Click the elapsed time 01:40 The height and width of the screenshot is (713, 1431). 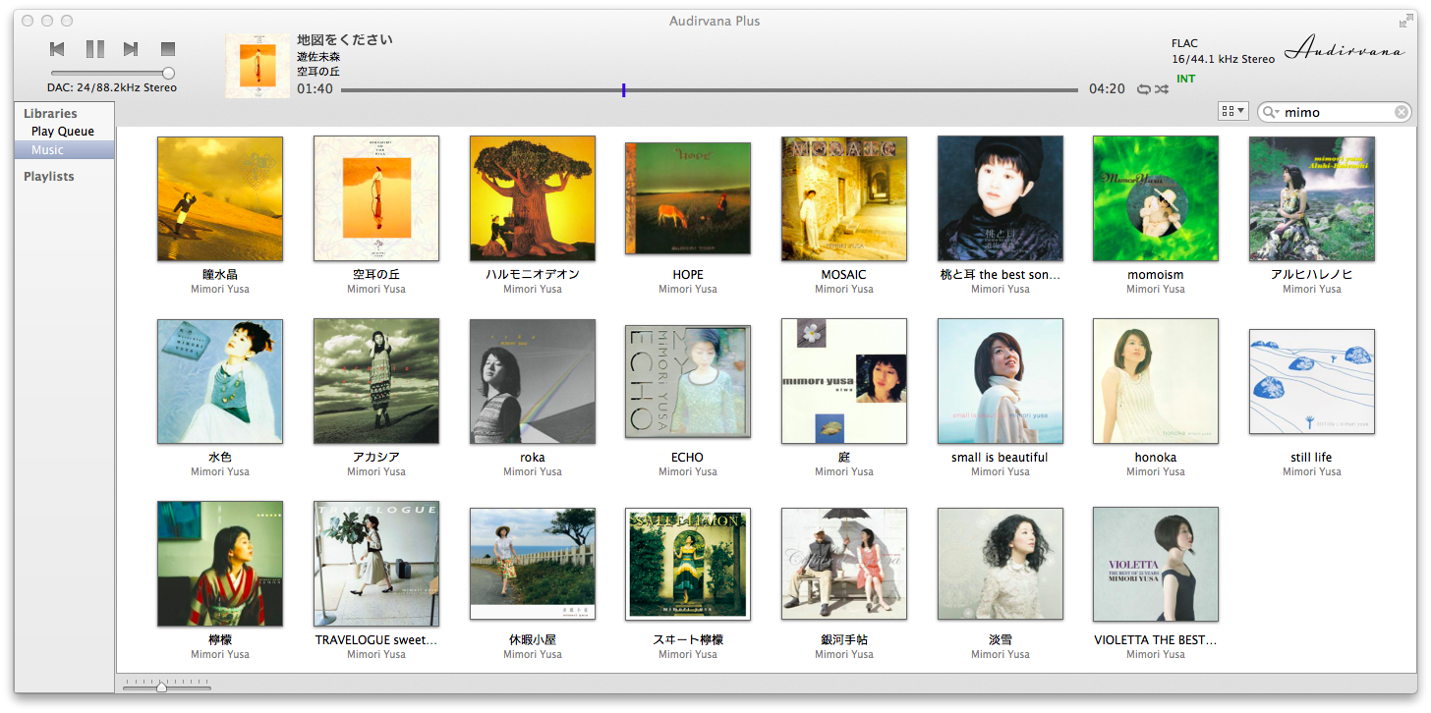click(x=315, y=89)
